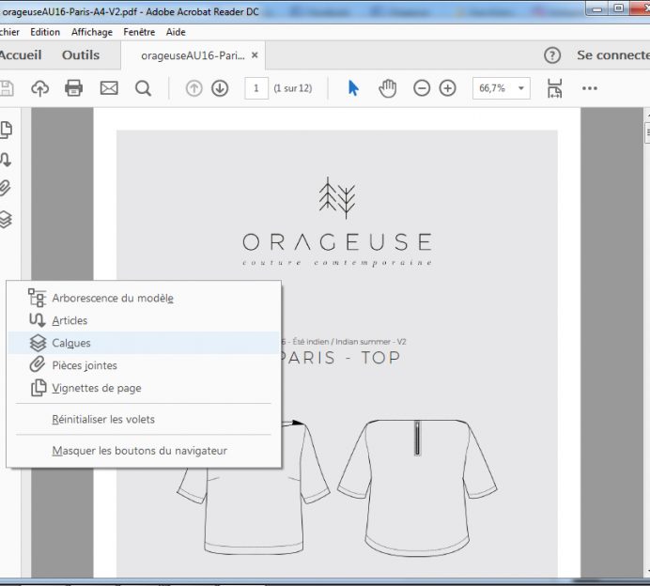
Task: Choose Vignettes de page entry
Action: pos(145,388)
